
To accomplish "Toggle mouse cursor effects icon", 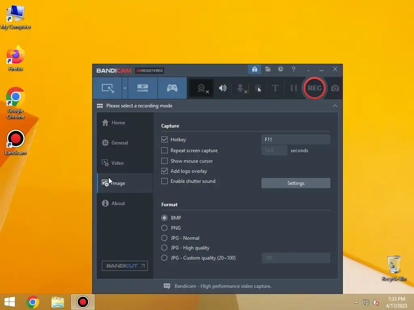I will click(258, 88).
